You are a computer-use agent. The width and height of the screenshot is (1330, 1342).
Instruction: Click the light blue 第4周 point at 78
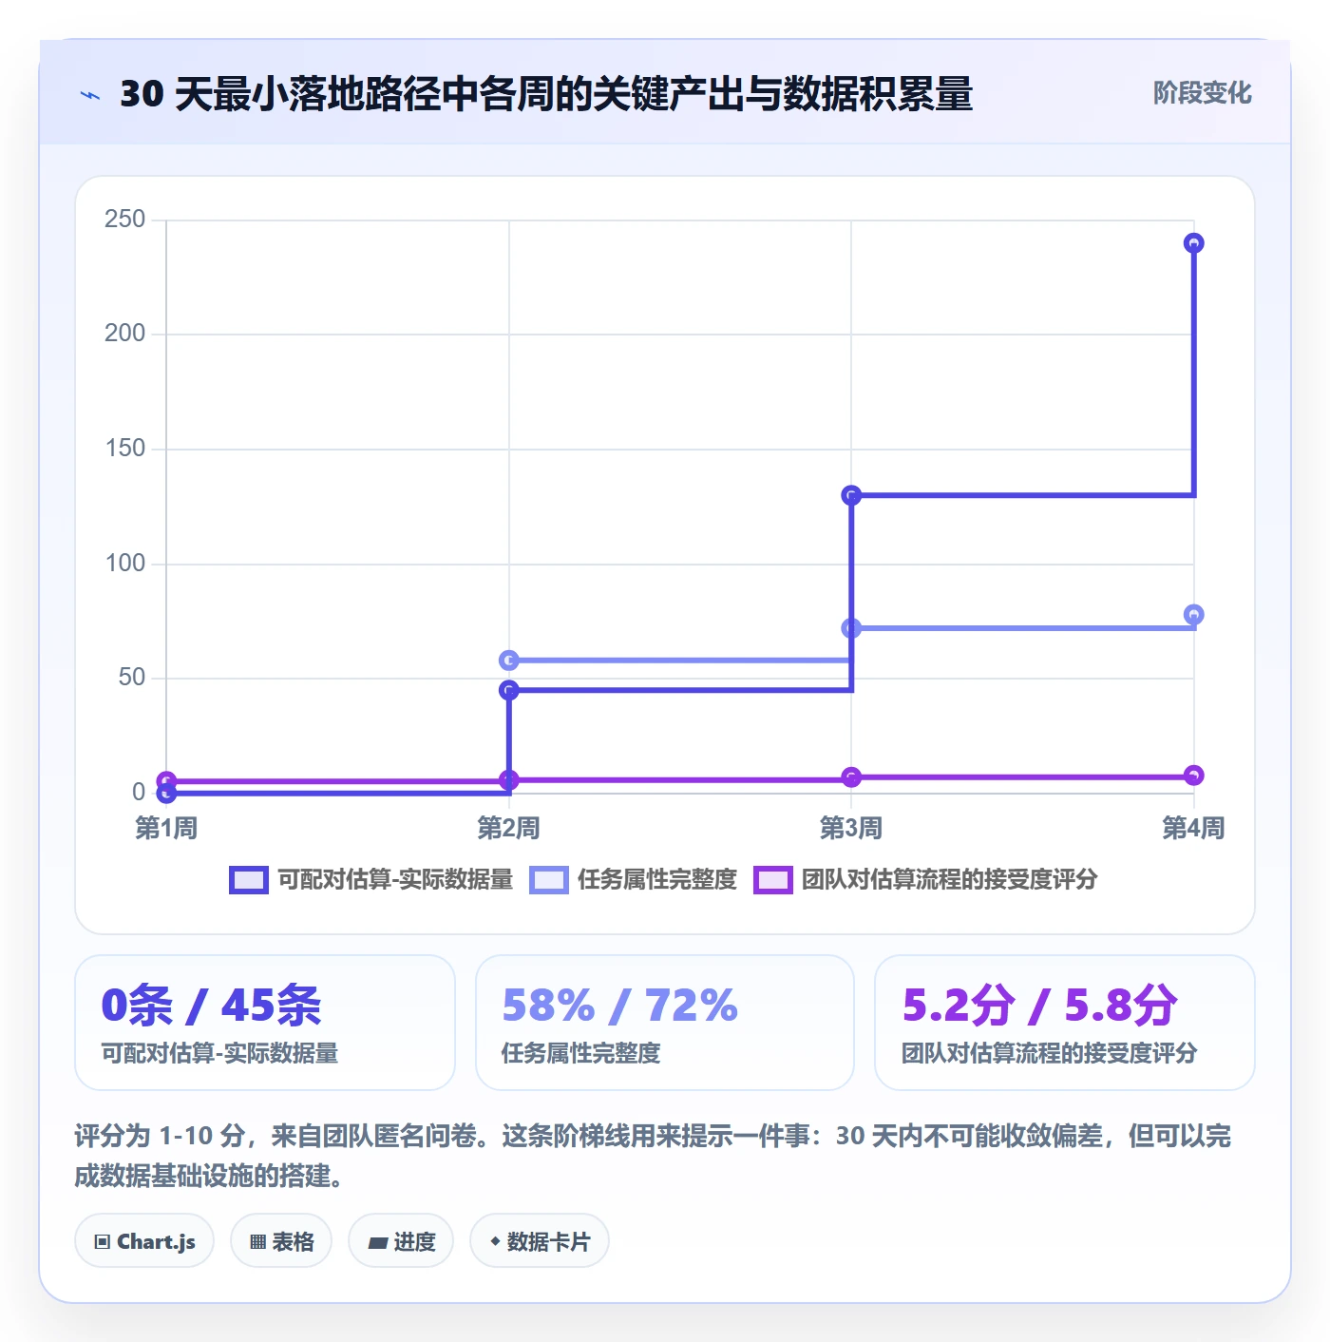[x=1194, y=615]
